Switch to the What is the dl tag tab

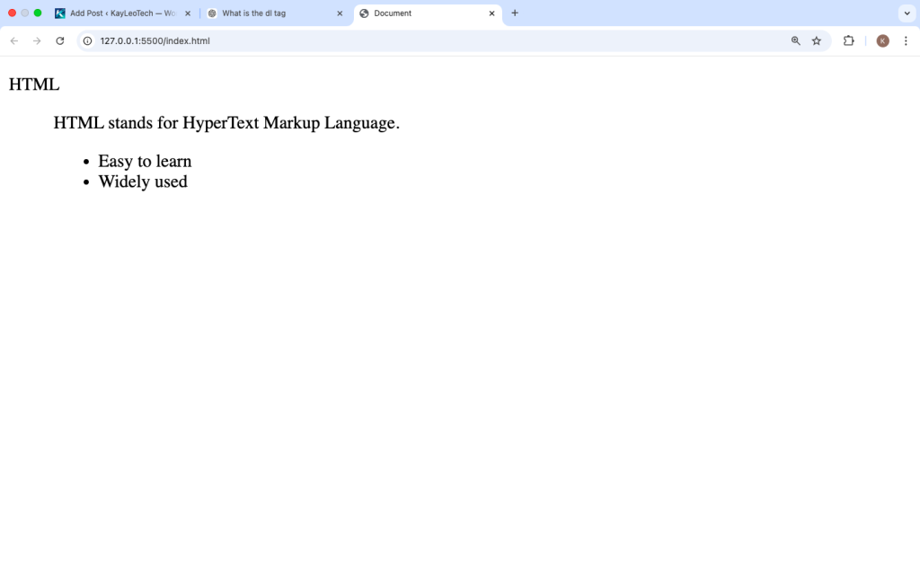tap(270, 13)
